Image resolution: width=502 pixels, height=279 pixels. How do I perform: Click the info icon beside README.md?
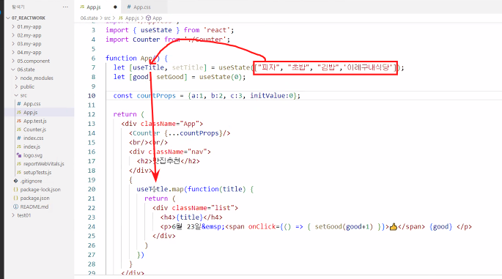[x=15, y=207]
